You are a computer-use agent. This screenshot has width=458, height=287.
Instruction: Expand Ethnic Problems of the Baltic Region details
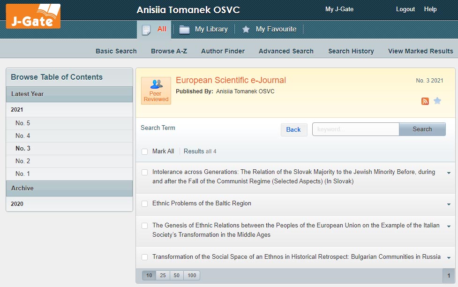[449, 204]
